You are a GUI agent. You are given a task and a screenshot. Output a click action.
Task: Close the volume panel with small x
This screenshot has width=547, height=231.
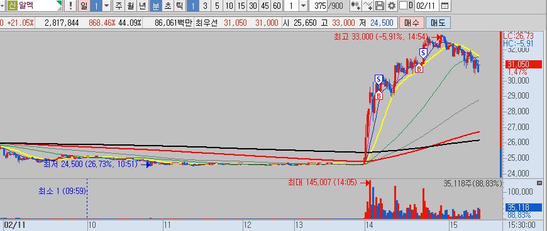(x=539, y=183)
